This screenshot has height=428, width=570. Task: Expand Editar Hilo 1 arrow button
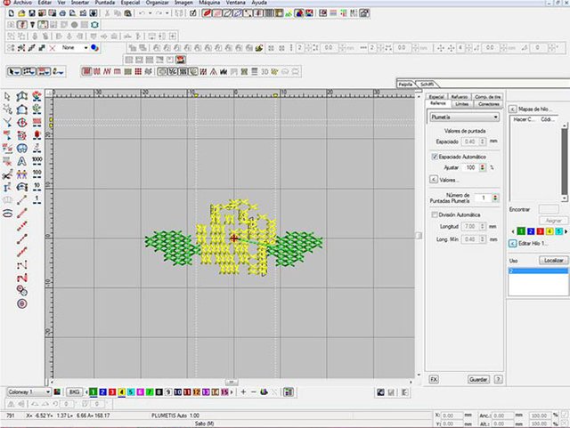pyautogui.click(x=513, y=244)
